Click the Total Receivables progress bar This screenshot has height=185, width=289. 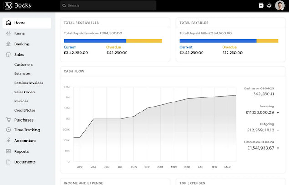(113, 41)
